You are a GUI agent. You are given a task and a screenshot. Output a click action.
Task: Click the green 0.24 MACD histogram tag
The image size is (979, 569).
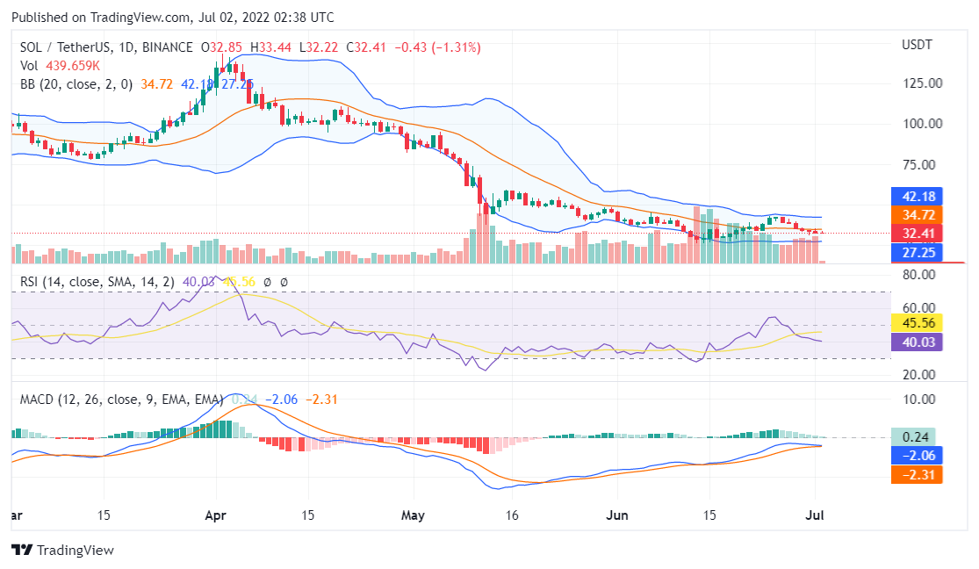[x=916, y=437]
